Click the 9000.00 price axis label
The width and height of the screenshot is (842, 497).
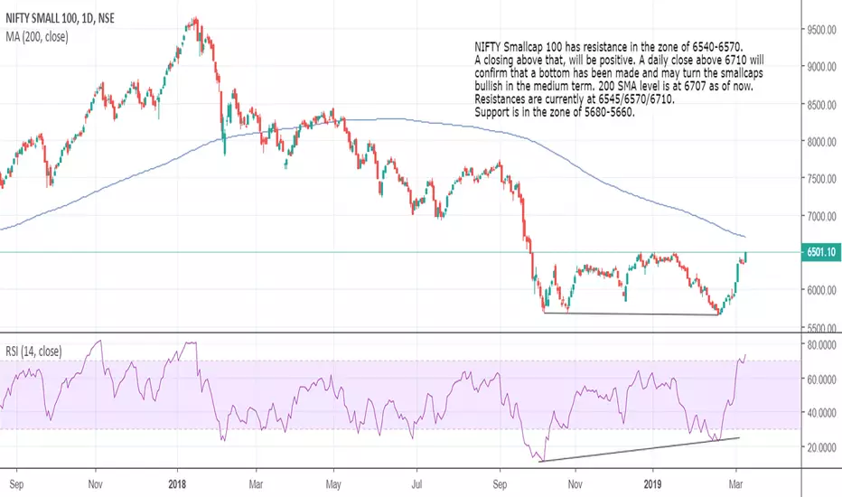click(x=821, y=67)
